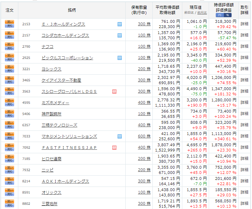Switch profit/loss display to %
Screen dimensions: 252x209
point(228,15)
